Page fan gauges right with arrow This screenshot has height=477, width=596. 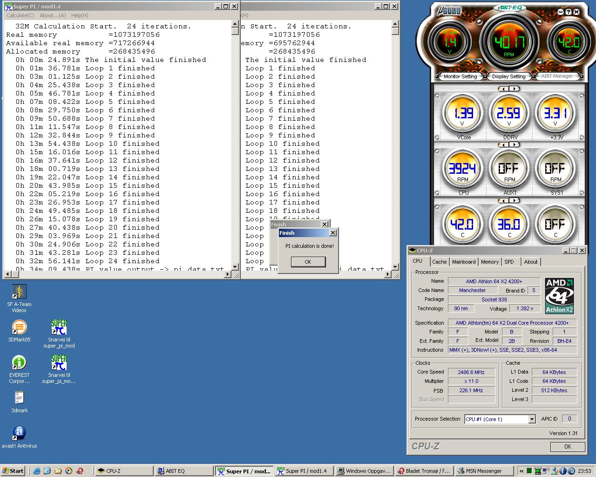(514, 144)
